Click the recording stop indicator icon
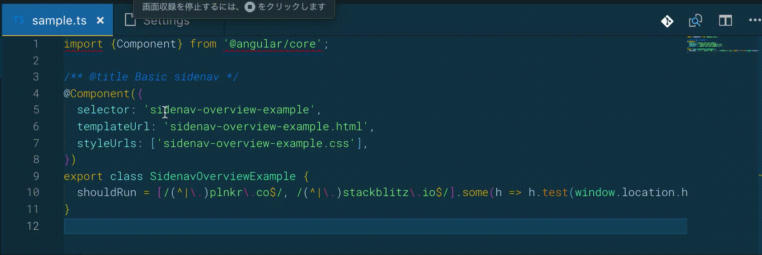 click(250, 7)
